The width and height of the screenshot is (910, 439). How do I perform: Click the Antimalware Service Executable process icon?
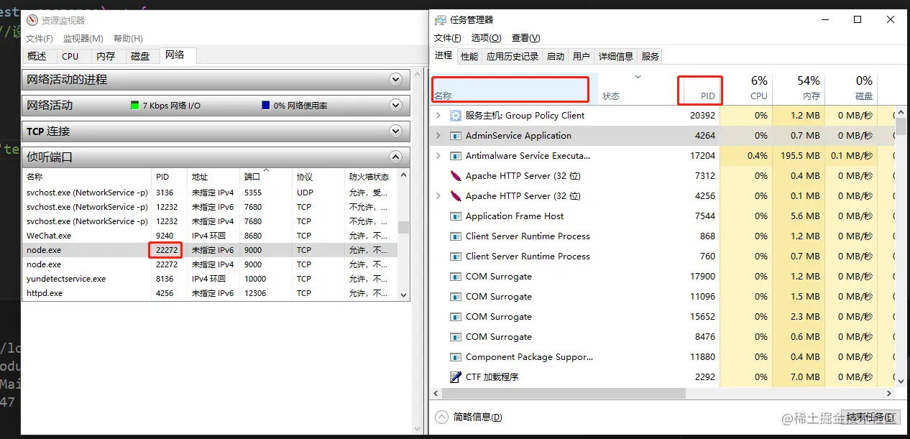(x=455, y=155)
